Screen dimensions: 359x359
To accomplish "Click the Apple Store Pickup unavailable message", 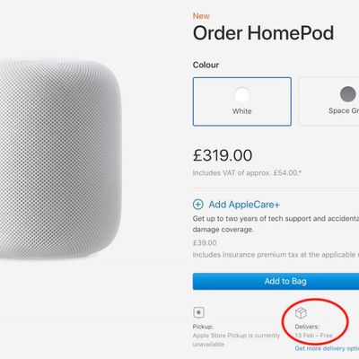I will pos(236,340).
